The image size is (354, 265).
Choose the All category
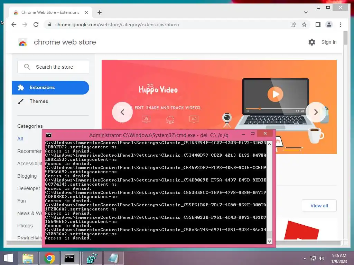click(20, 139)
